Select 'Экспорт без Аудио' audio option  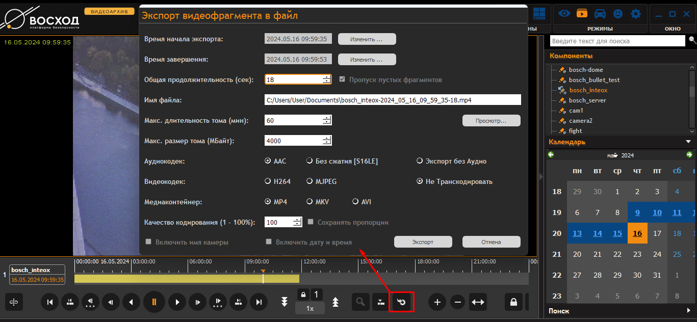(421, 161)
